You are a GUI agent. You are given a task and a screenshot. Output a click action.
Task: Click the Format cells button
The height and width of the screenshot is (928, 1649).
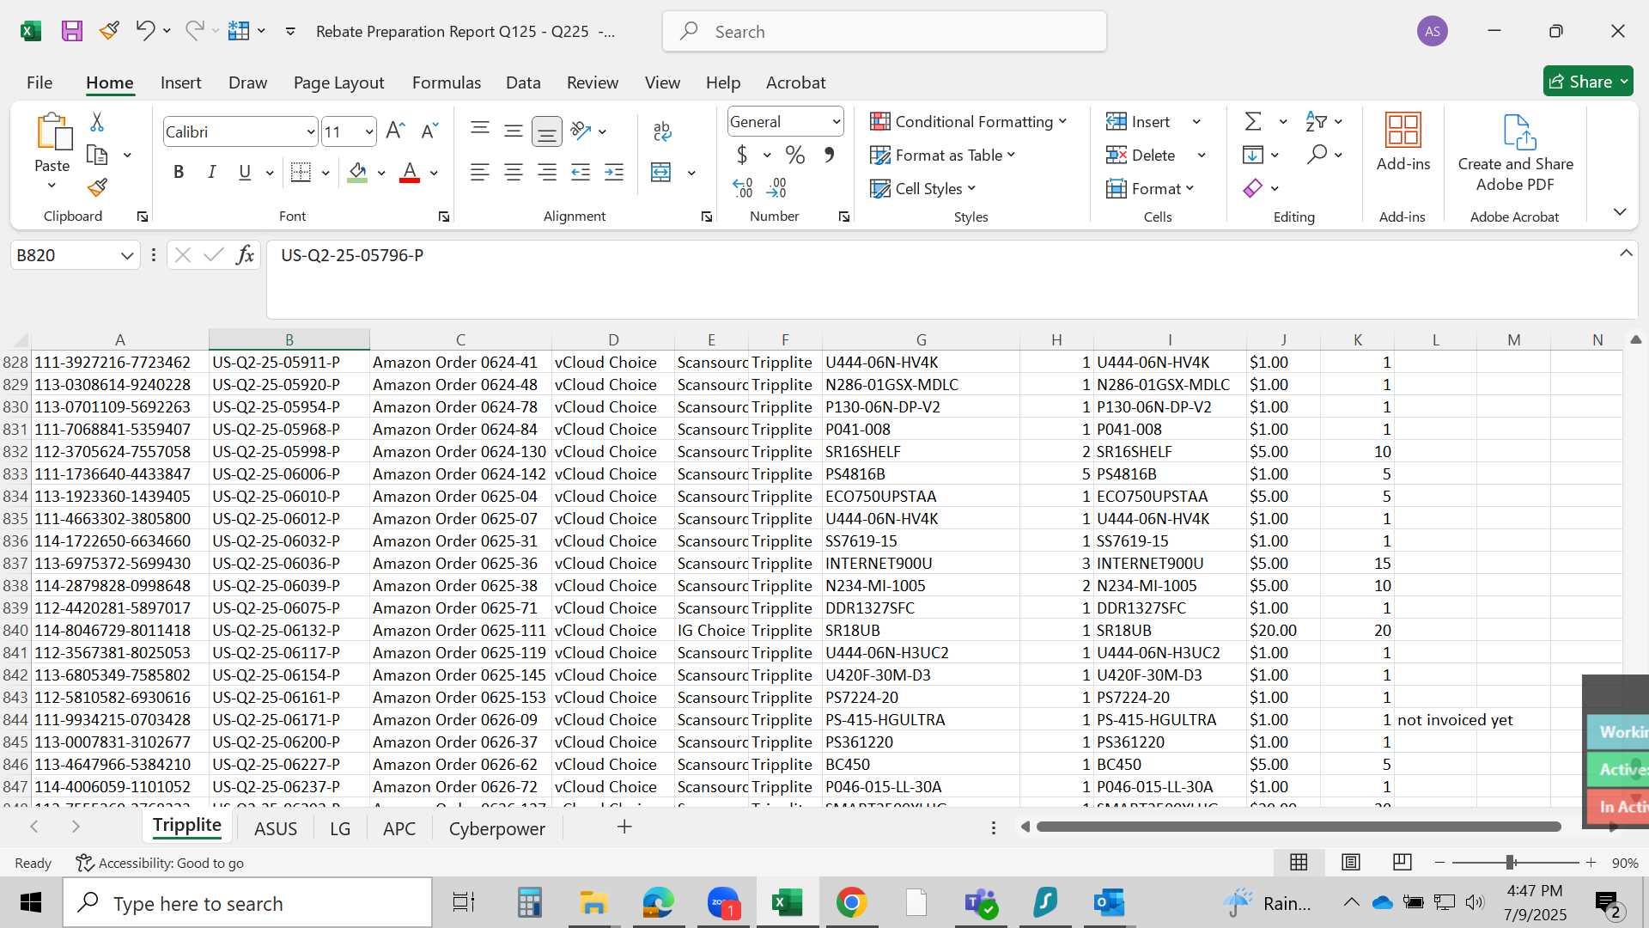[x=1150, y=188]
